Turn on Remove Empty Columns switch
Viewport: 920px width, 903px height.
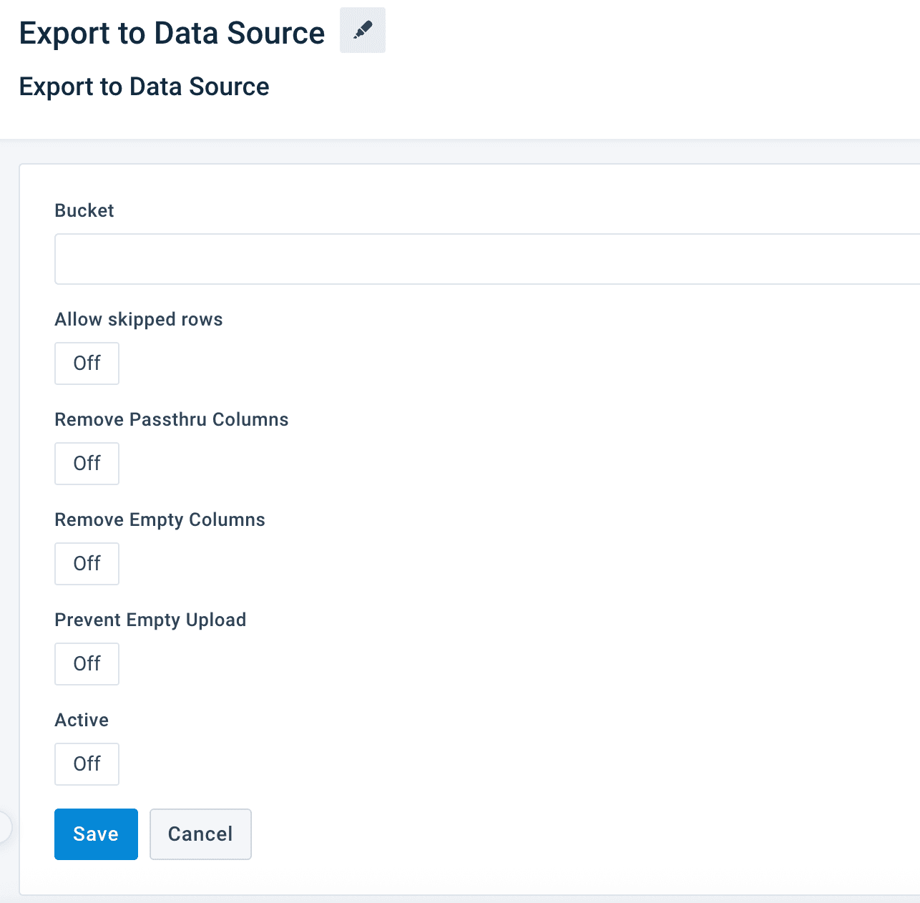coord(87,564)
